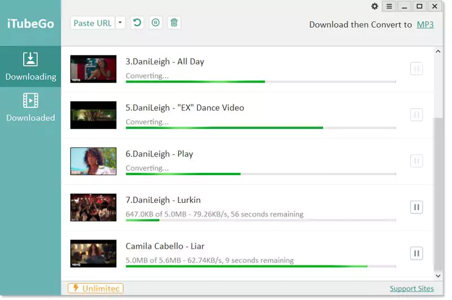Click pause button for 3.DaniLeigh - All Day
Image resolution: width=452 pixels, height=300 pixels.
pyautogui.click(x=416, y=69)
